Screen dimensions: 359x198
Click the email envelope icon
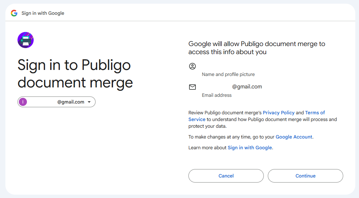(192, 87)
